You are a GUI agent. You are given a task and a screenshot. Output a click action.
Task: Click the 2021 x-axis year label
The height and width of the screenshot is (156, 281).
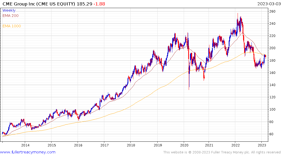(209, 145)
